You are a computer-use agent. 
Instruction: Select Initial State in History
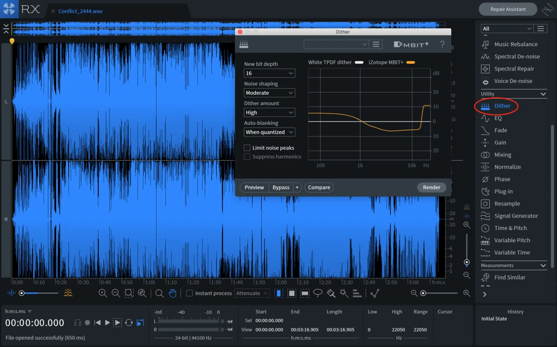click(x=494, y=319)
